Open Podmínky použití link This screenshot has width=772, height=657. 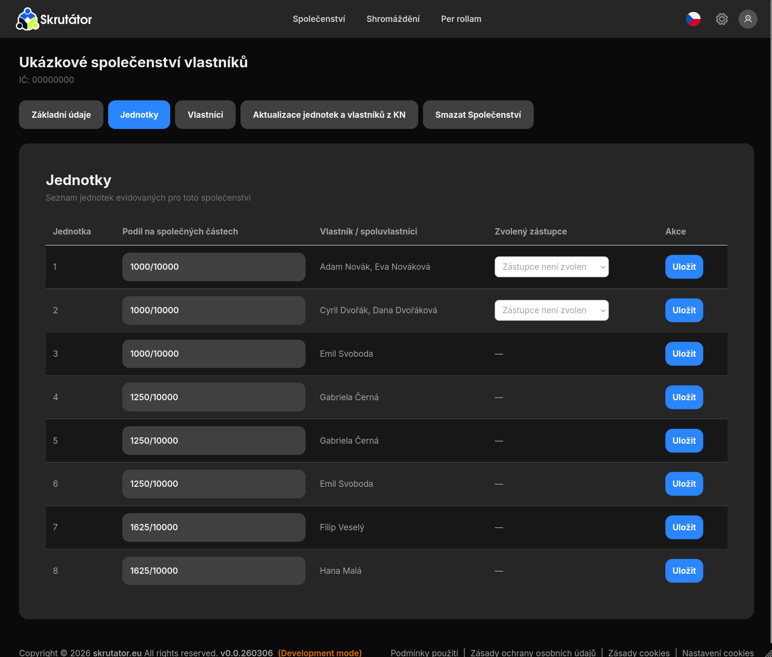424,653
